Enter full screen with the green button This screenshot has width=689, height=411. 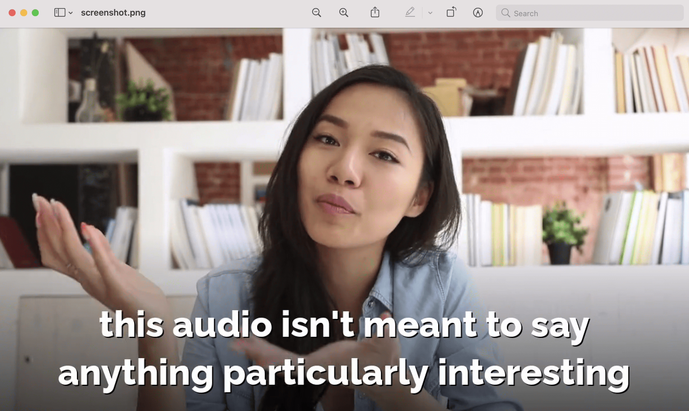(x=35, y=13)
